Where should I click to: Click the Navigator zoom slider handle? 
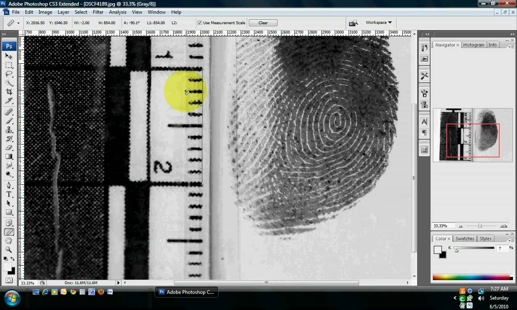480,226
